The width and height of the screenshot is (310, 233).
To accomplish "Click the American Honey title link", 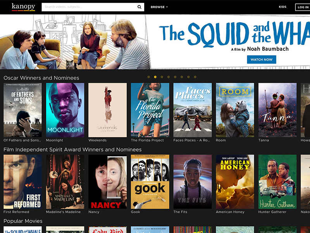I will [230, 212].
